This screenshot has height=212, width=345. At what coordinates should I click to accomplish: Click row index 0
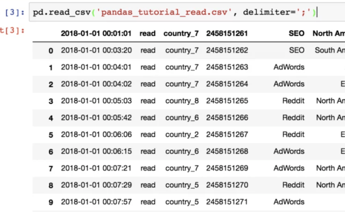[51, 51]
